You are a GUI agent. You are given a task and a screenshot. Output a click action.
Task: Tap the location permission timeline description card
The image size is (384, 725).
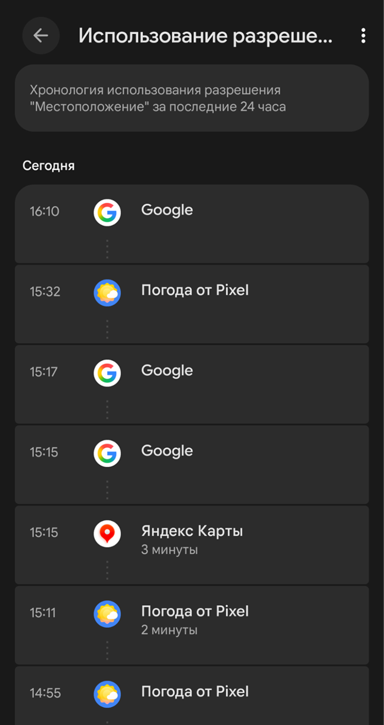tap(191, 99)
